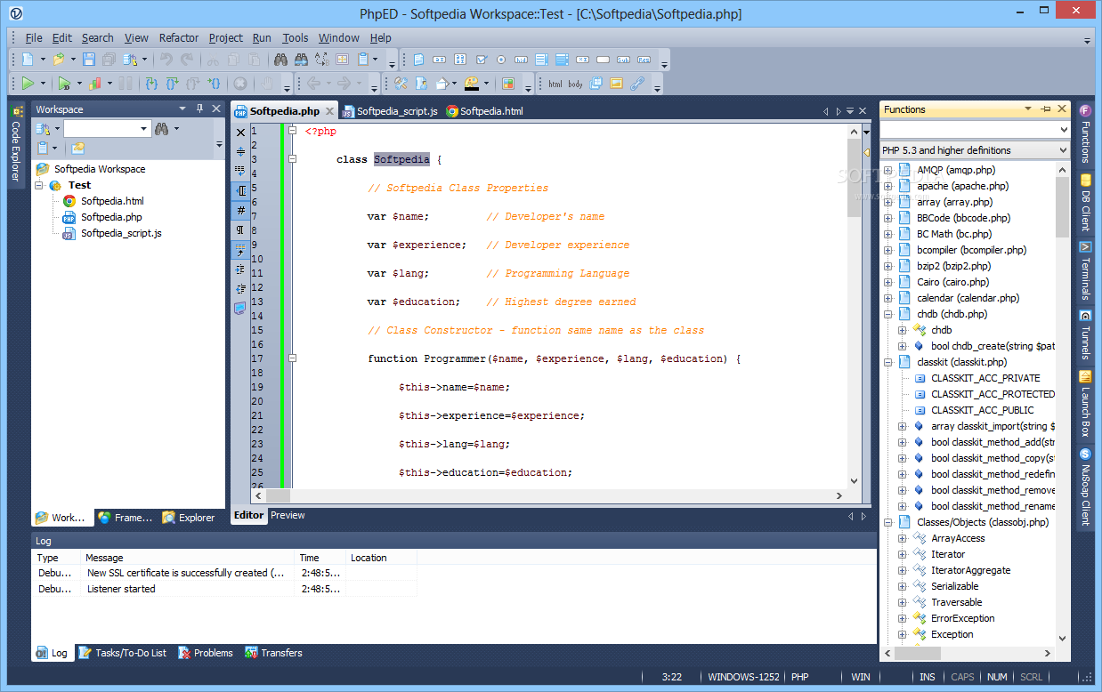Click the html tag toolbar icon
The height and width of the screenshot is (692, 1102).
point(555,84)
